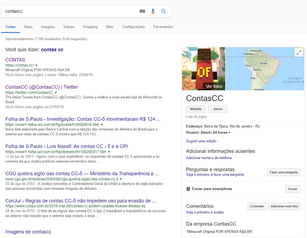Image resolution: width=307 pixels, height=238 pixels.
Task: Open Folha Luís Nassif CPI result
Action: point(67,146)
